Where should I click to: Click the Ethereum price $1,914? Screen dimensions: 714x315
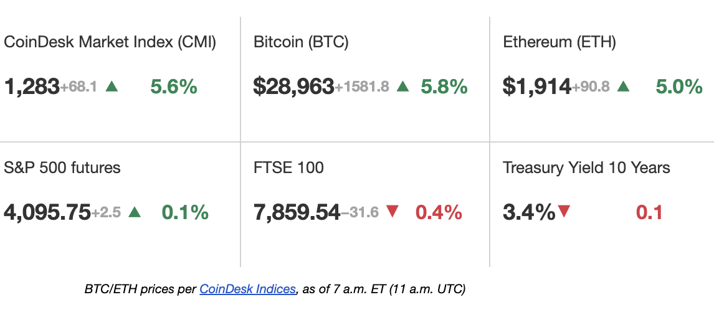(x=537, y=87)
